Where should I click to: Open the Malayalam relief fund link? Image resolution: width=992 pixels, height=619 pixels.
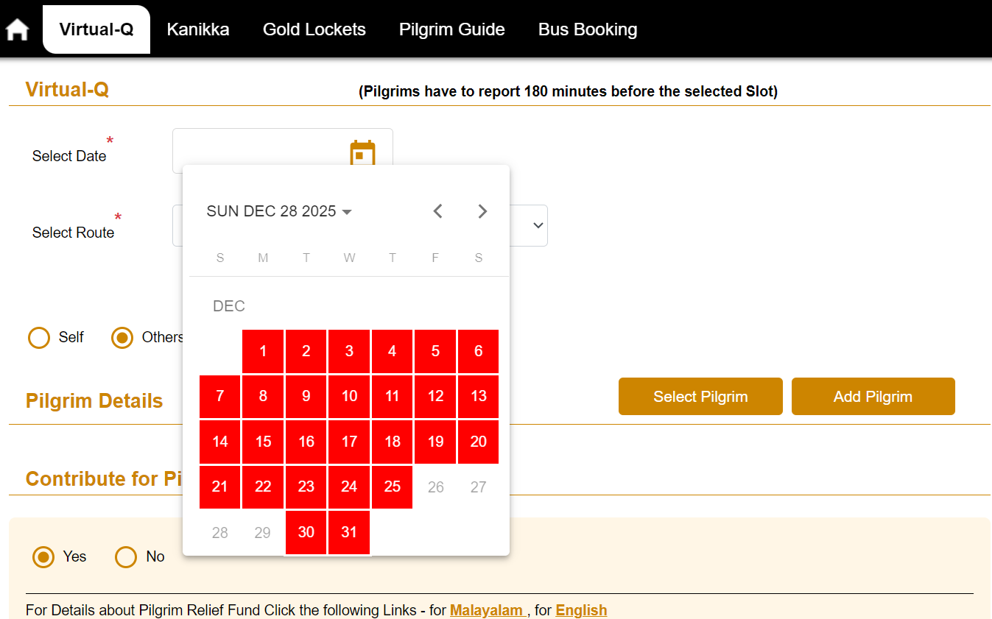[487, 610]
